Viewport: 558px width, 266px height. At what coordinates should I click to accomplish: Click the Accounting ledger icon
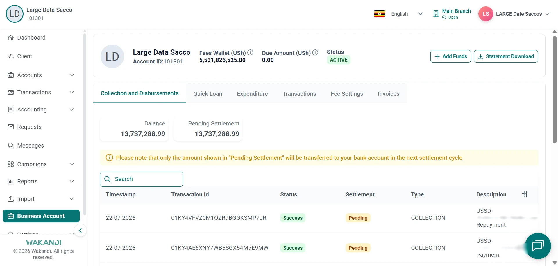(x=11, y=109)
